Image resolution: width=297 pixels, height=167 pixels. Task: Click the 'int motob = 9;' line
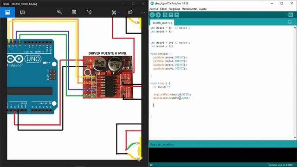[161, 32]
